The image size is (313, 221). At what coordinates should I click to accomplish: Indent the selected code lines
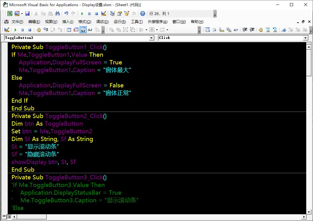click(x=245, y=30)
